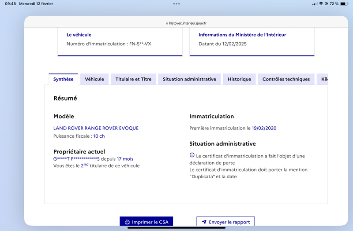This screenshot has width=353, height=231.
Task: Click the paper plane icon on Envoyer le rapport
Action: (x=204, y=222)
